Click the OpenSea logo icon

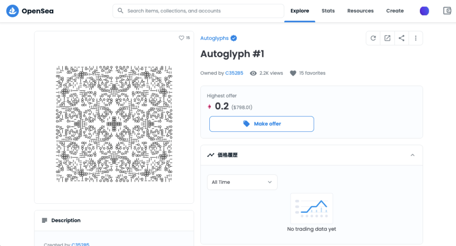pos(12,11)
